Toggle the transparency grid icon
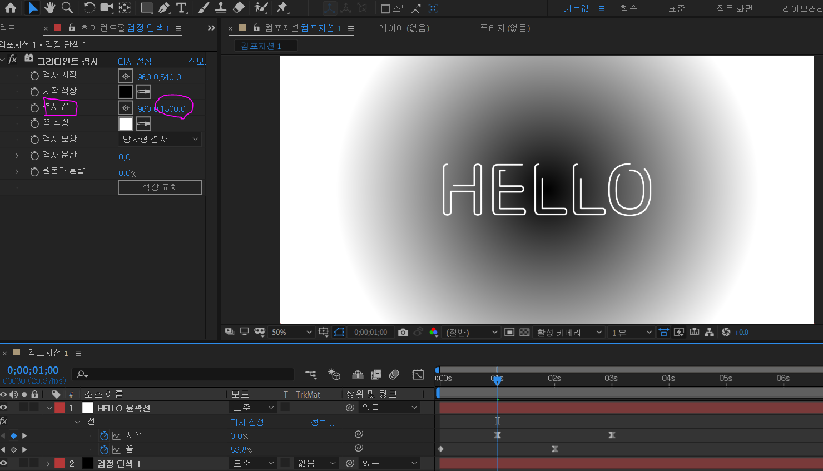The width and height of the screenshot is (823, 471). pyautogui.click(x=524, y=332)
